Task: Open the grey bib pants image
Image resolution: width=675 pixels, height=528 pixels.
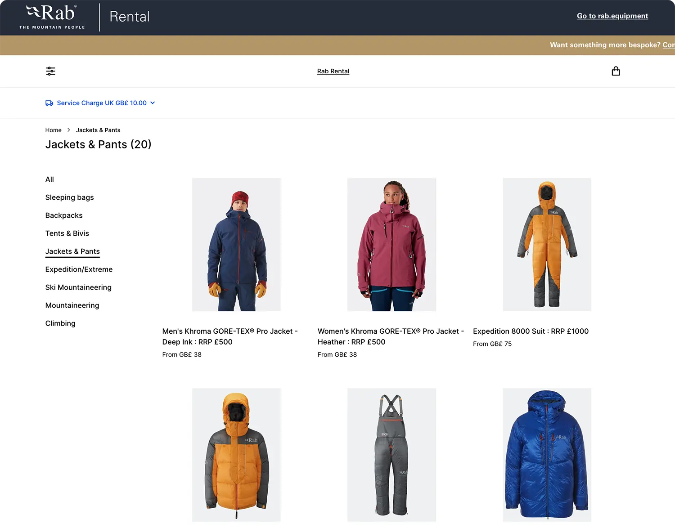Action: point(391,455)
